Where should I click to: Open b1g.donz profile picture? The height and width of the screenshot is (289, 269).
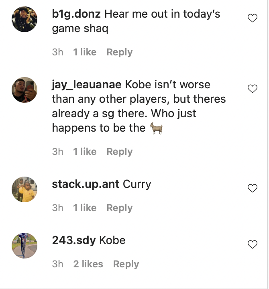click(x=24, y=19)
